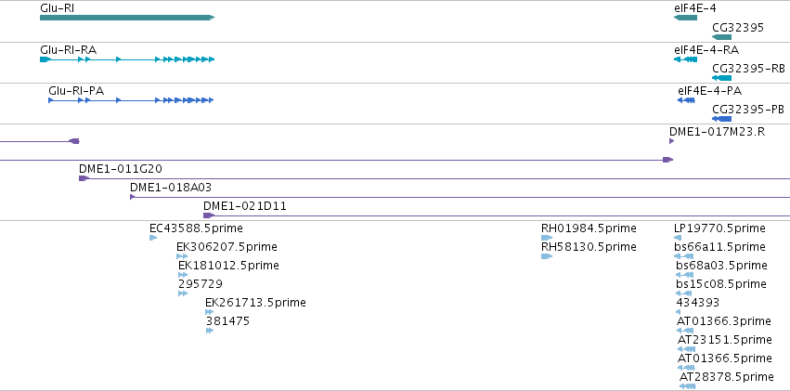Image resolution: width=790 pixels, height=391 pixels.
Task: Click the CG32395 gene arrow
Action: pos(721,37)
